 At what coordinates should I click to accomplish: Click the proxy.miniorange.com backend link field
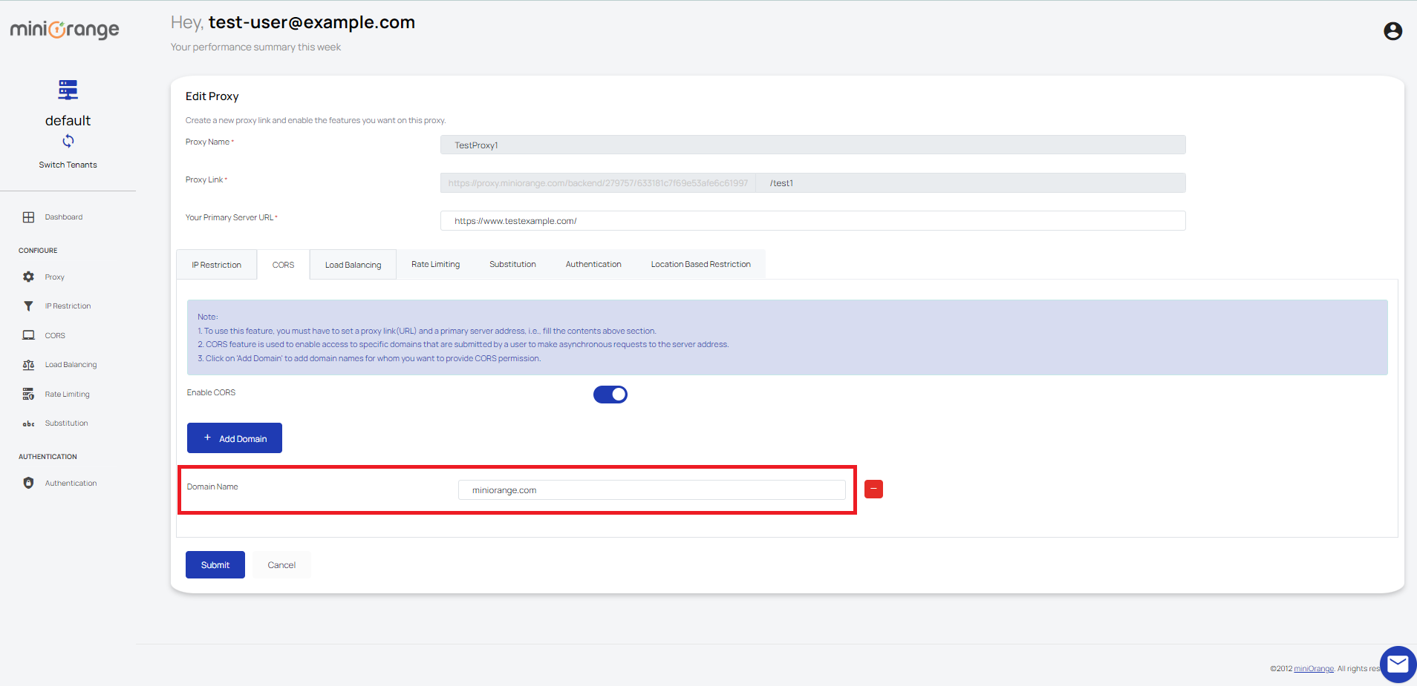(x=598, y=182)
